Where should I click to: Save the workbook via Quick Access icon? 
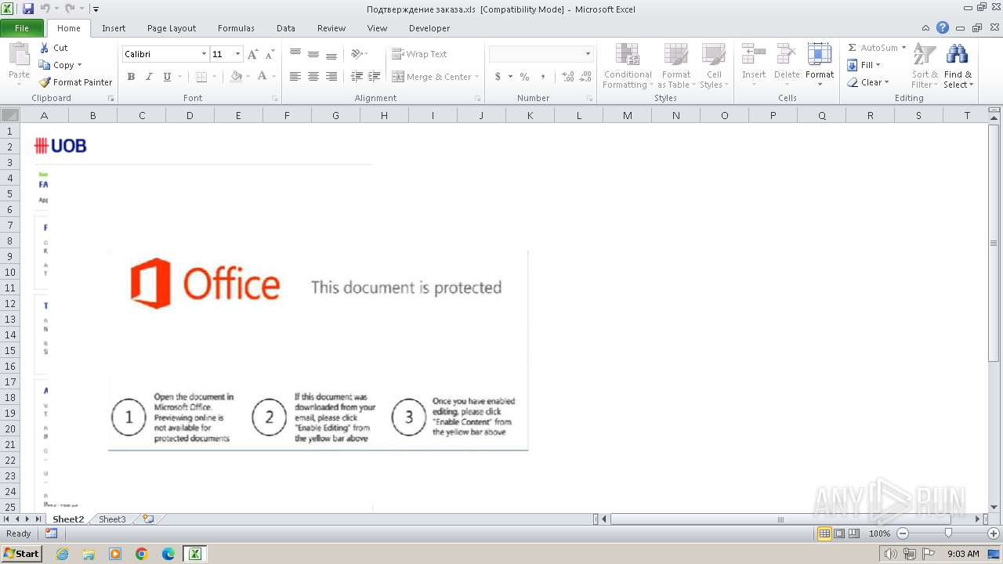(x=28, y=9)
